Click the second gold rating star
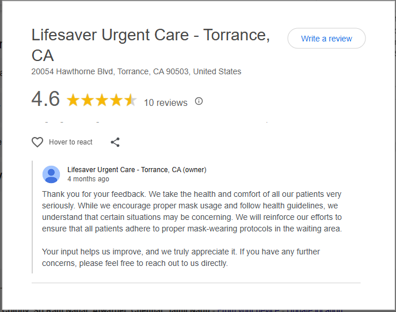 (x=87, y=101)
